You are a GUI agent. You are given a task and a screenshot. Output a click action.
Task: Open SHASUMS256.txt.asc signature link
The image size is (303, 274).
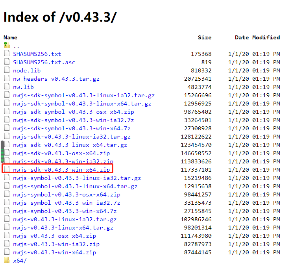tap(44, 62)
